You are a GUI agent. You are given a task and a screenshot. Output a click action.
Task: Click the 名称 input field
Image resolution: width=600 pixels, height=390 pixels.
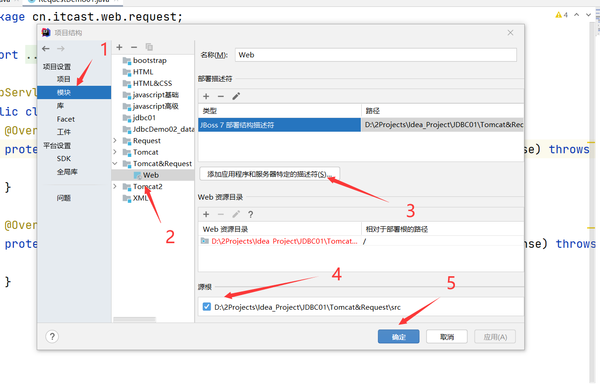[x=376, y=55]
